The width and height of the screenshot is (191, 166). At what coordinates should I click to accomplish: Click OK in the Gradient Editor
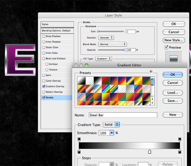coord(173,74)
